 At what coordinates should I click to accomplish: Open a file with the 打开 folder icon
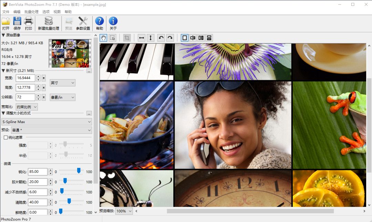(6, 23)
